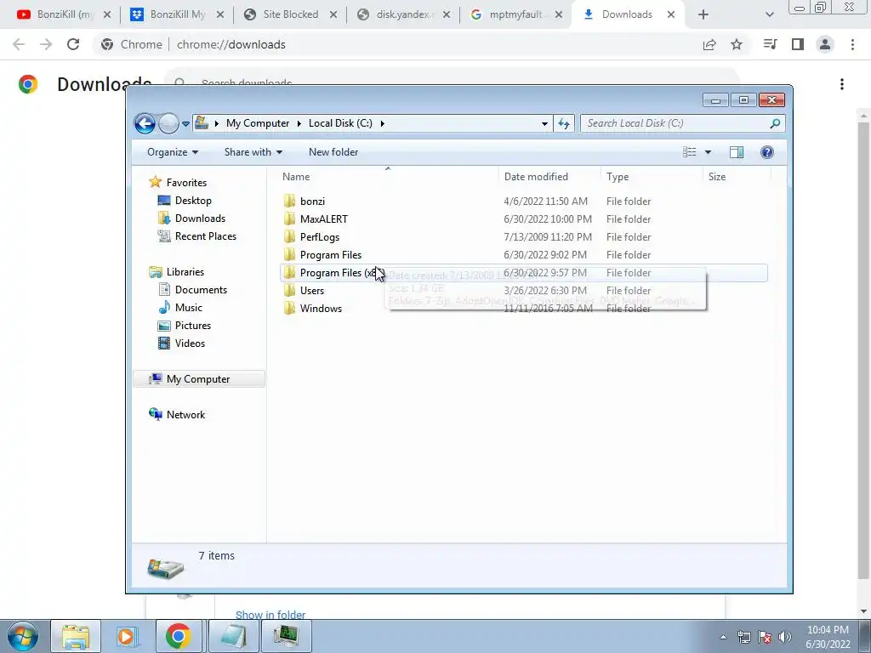871x653 pixels.
Task: Open Chrome three-dot menu
Action: click(x=852, y=44)
